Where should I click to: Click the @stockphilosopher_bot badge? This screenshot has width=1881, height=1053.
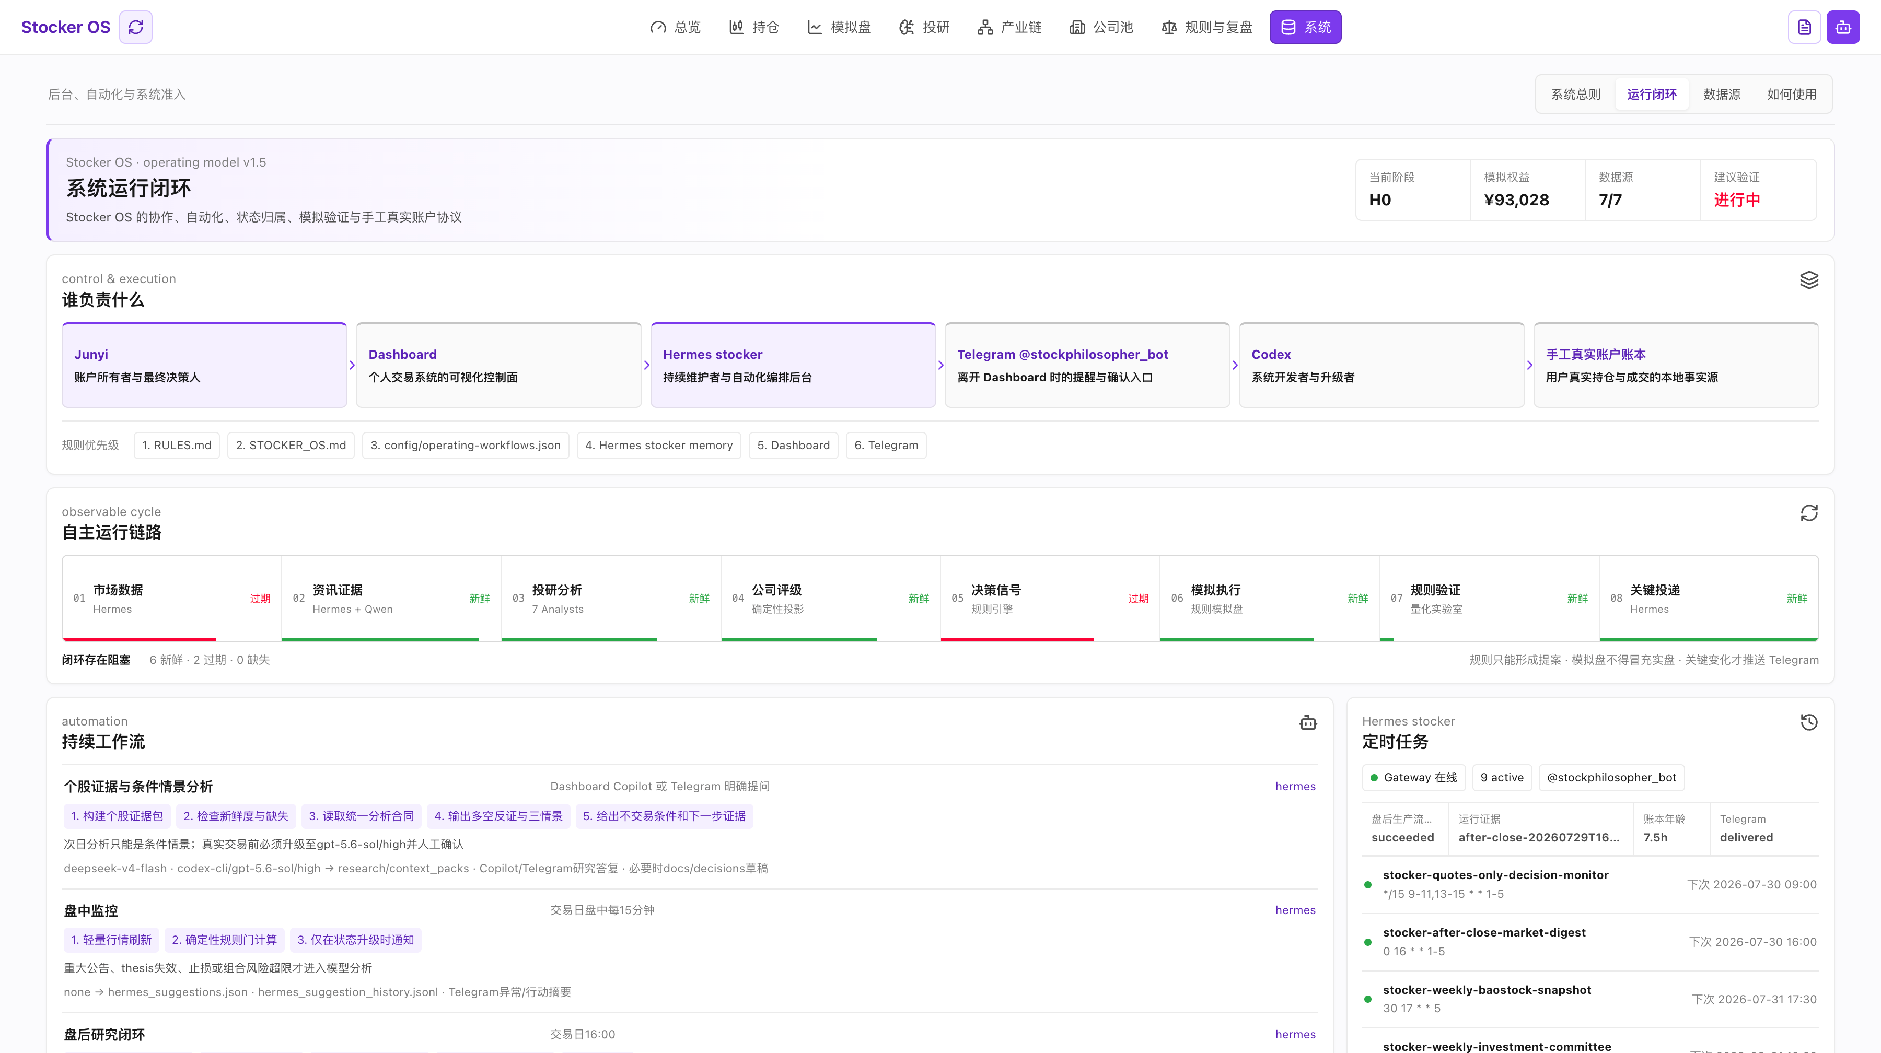click(x=1611, y=777)
